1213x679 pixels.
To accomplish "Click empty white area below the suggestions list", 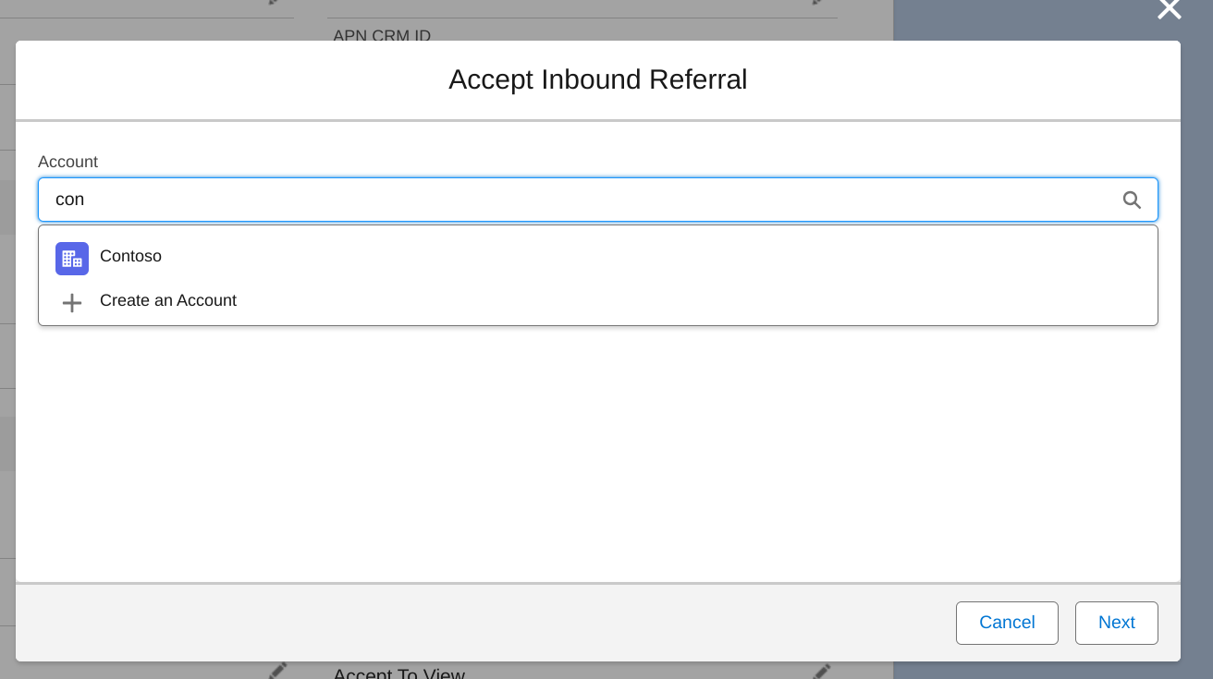I will [597, 453].
